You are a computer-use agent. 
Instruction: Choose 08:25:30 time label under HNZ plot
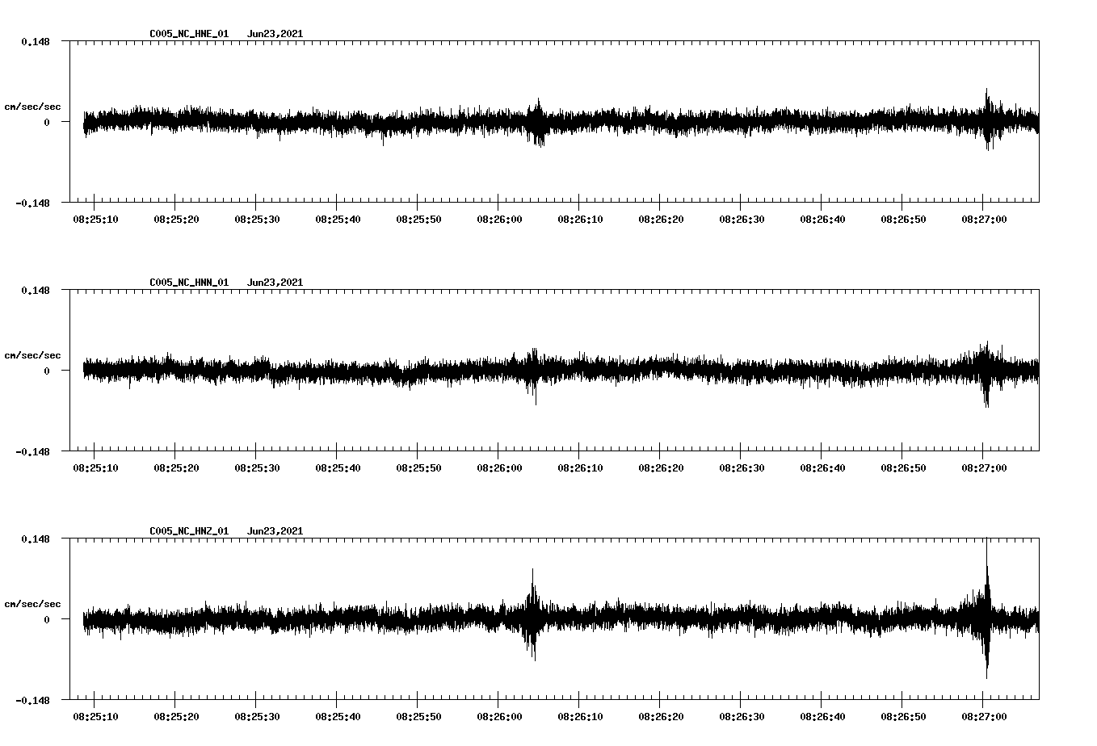point(257,716)
